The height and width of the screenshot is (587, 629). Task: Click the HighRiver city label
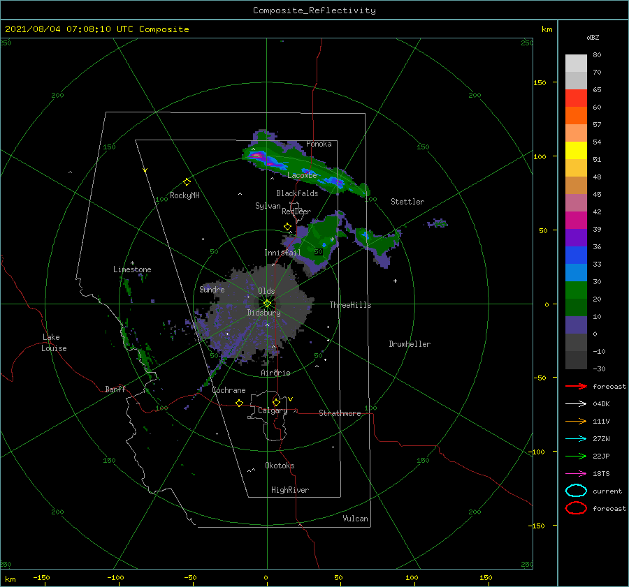tap(290, 490)
